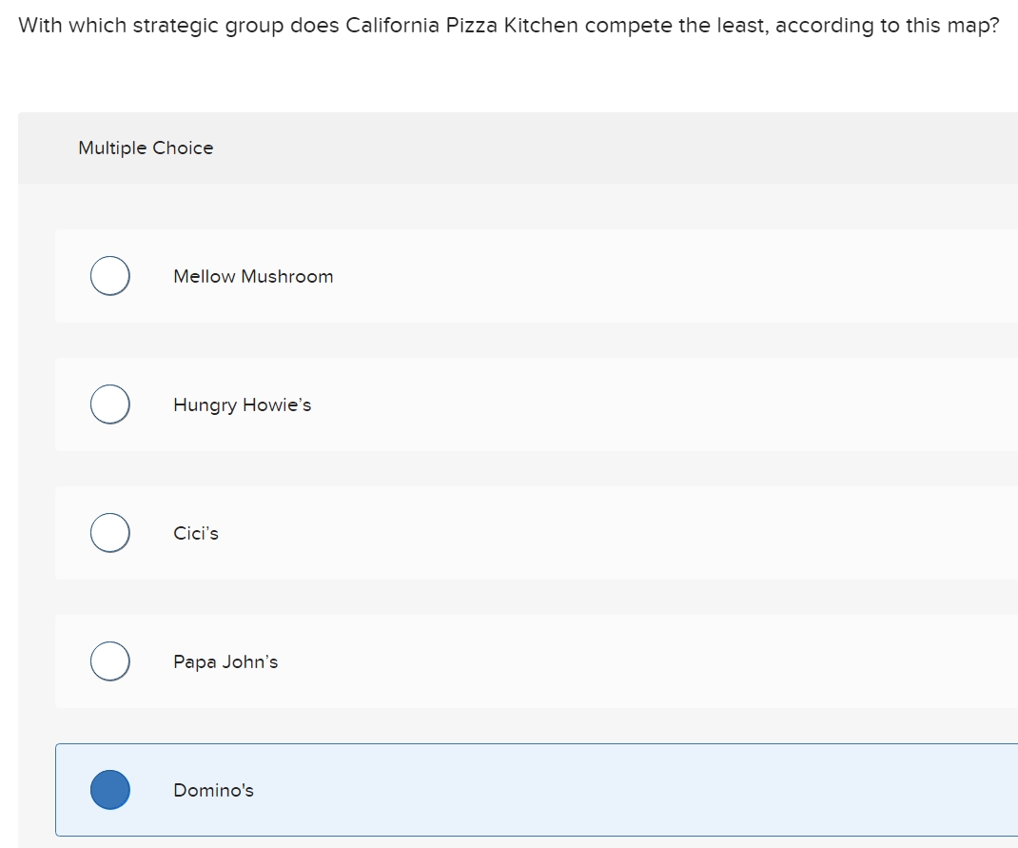The image size is (1018, 848).
Task: Click the word "map" ending the question
Action: click(x=969, y=26)
